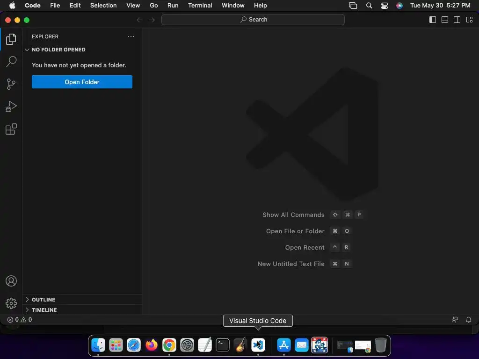
Task: Open the Extensions view
Action: [11, 129]
